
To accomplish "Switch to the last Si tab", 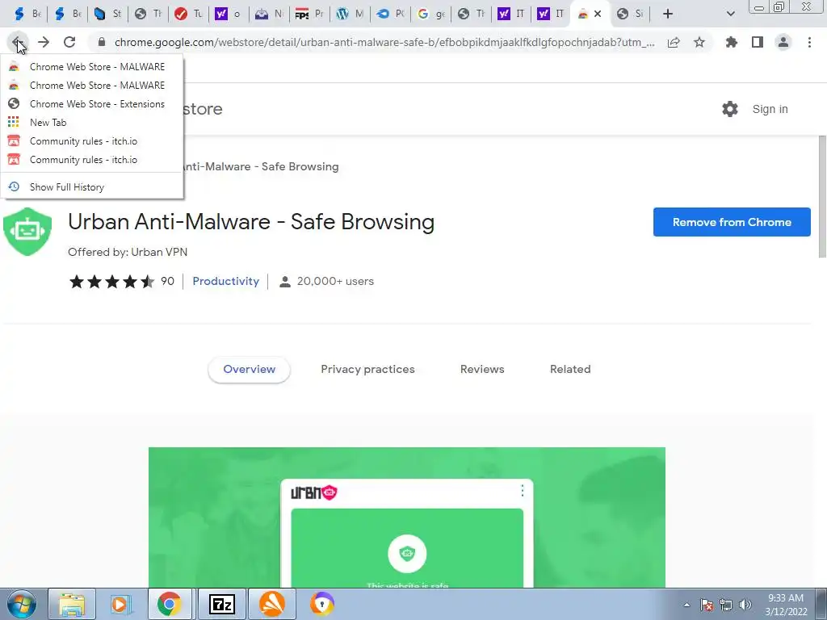I will pyautogui.click(x=631, y=15).
